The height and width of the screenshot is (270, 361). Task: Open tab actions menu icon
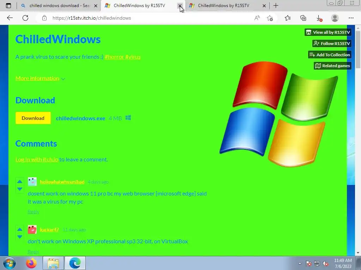tap(8, 6)
